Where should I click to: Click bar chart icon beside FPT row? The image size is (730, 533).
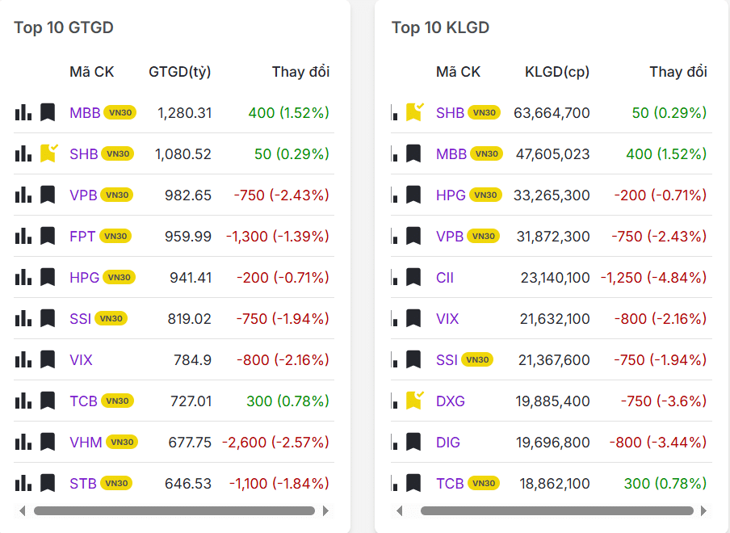click(23, 236)
